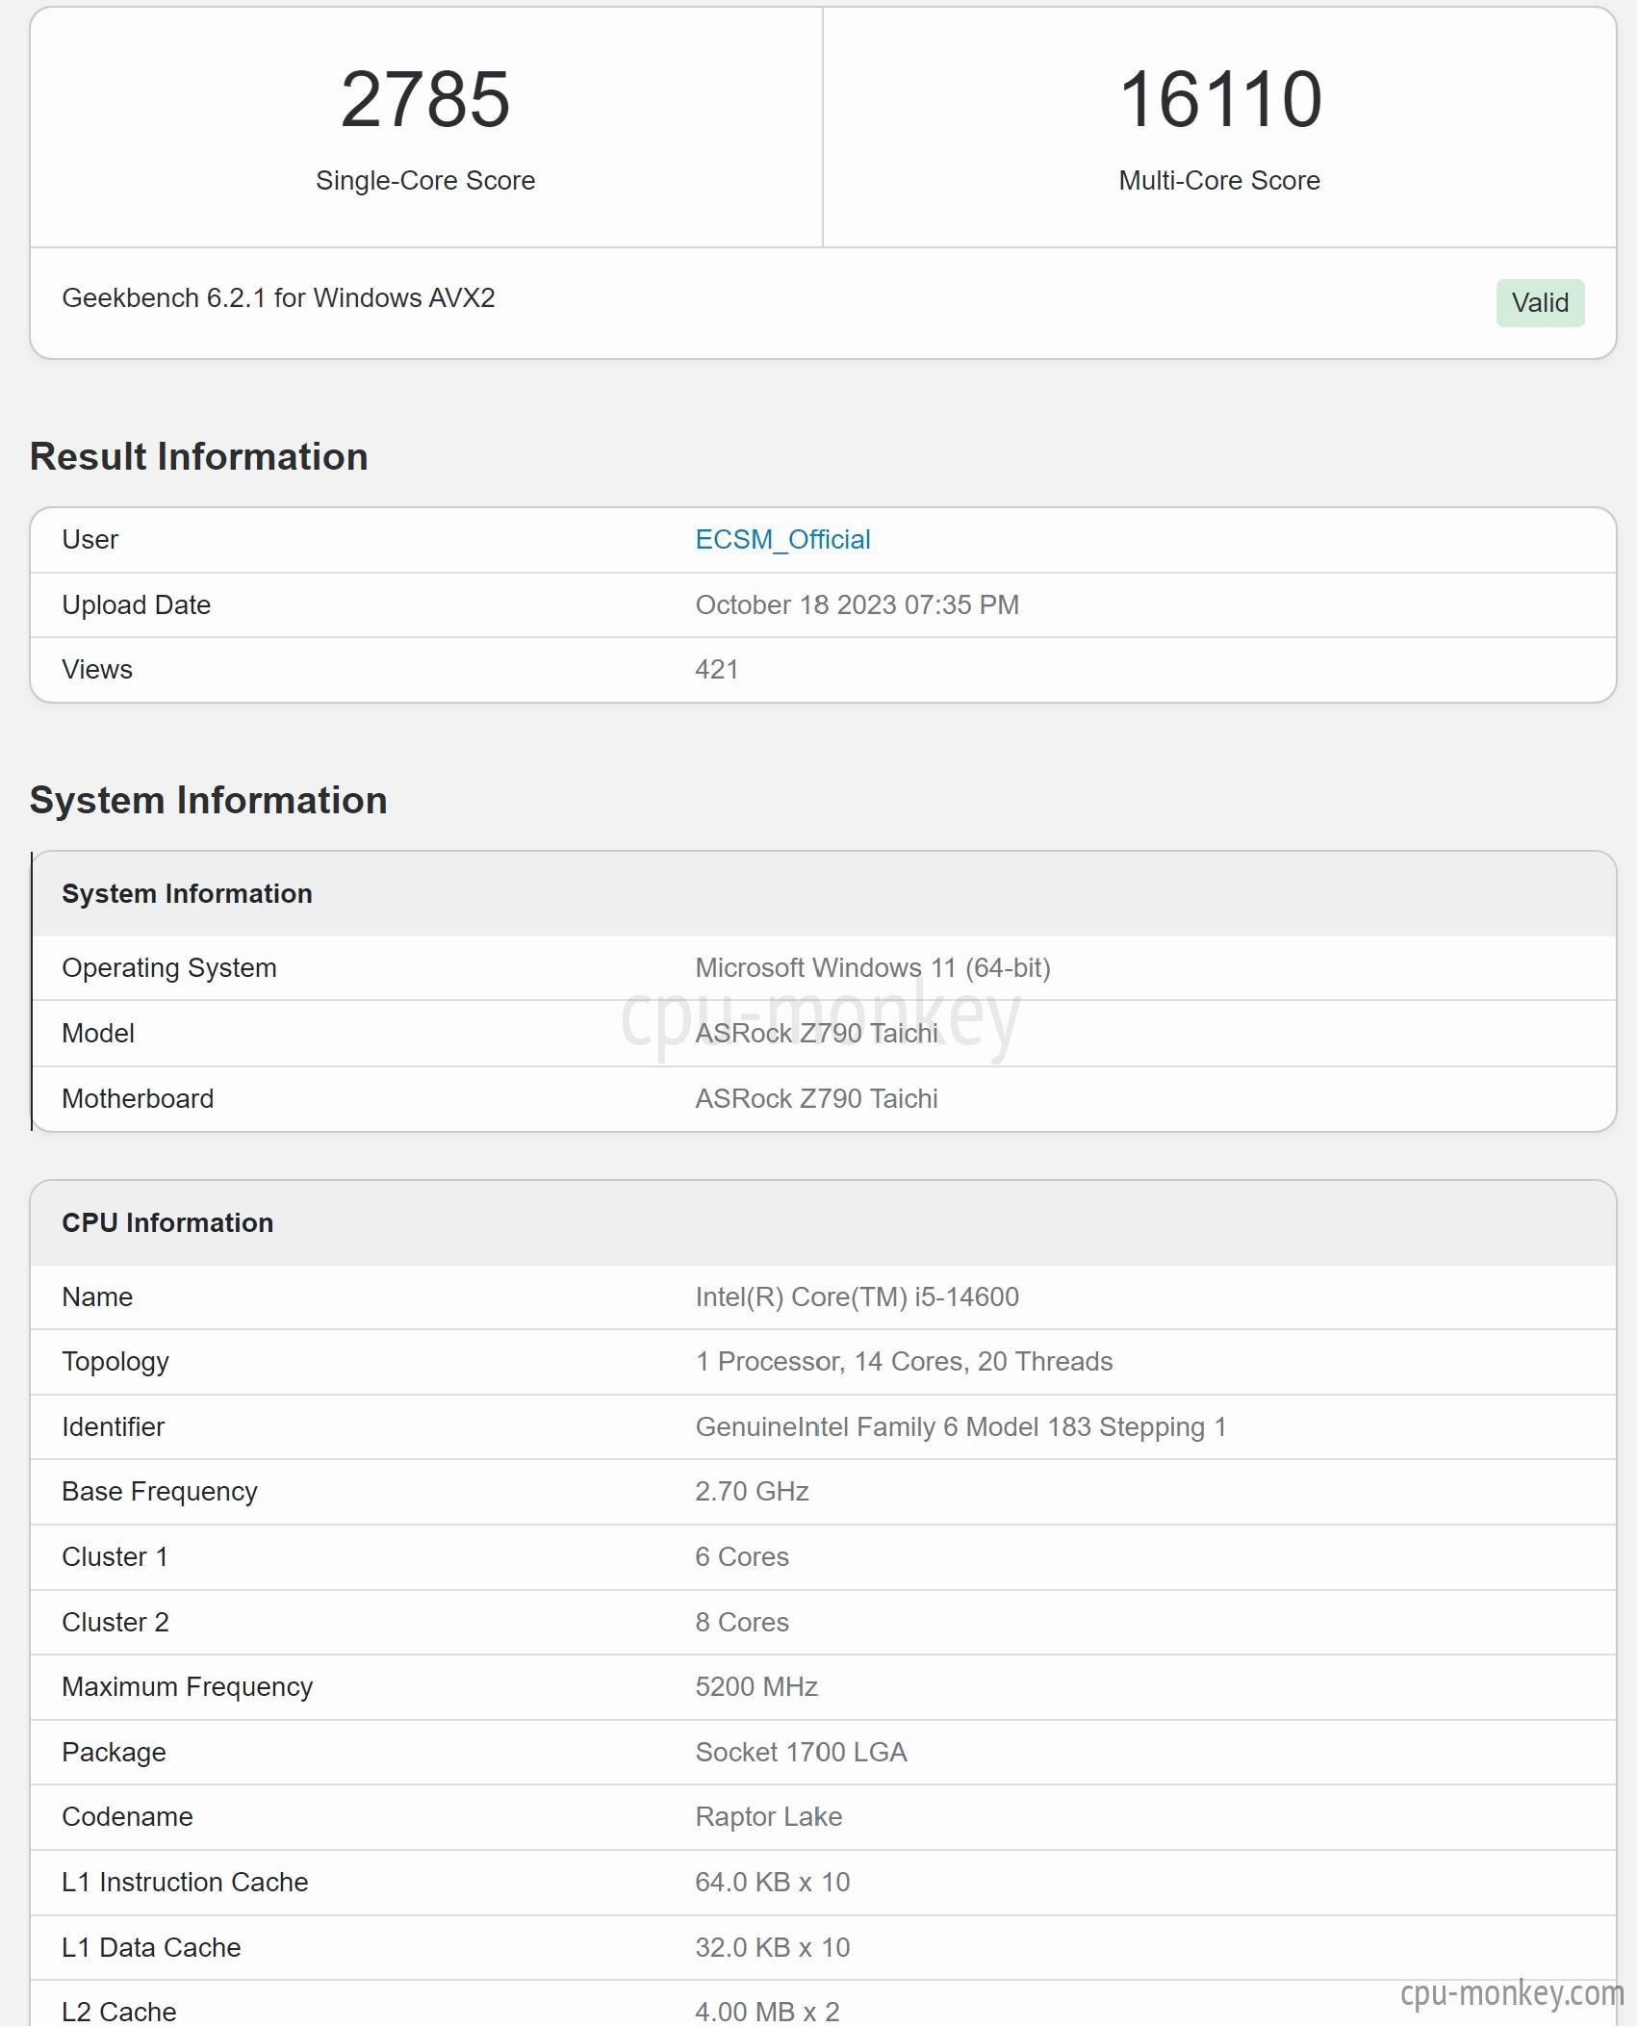Open the ECSM_Official user profile link
Image resolution: width=1638 pixels, height=2027 pixels.
tap(782, 539)
